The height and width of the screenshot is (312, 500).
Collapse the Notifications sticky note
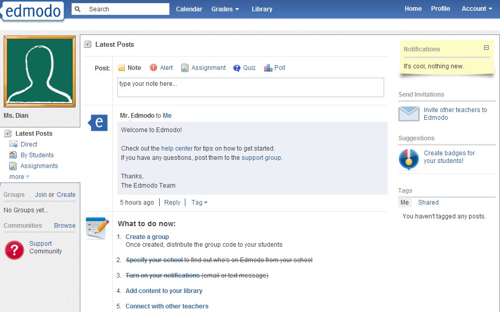(x=486, y=48)
